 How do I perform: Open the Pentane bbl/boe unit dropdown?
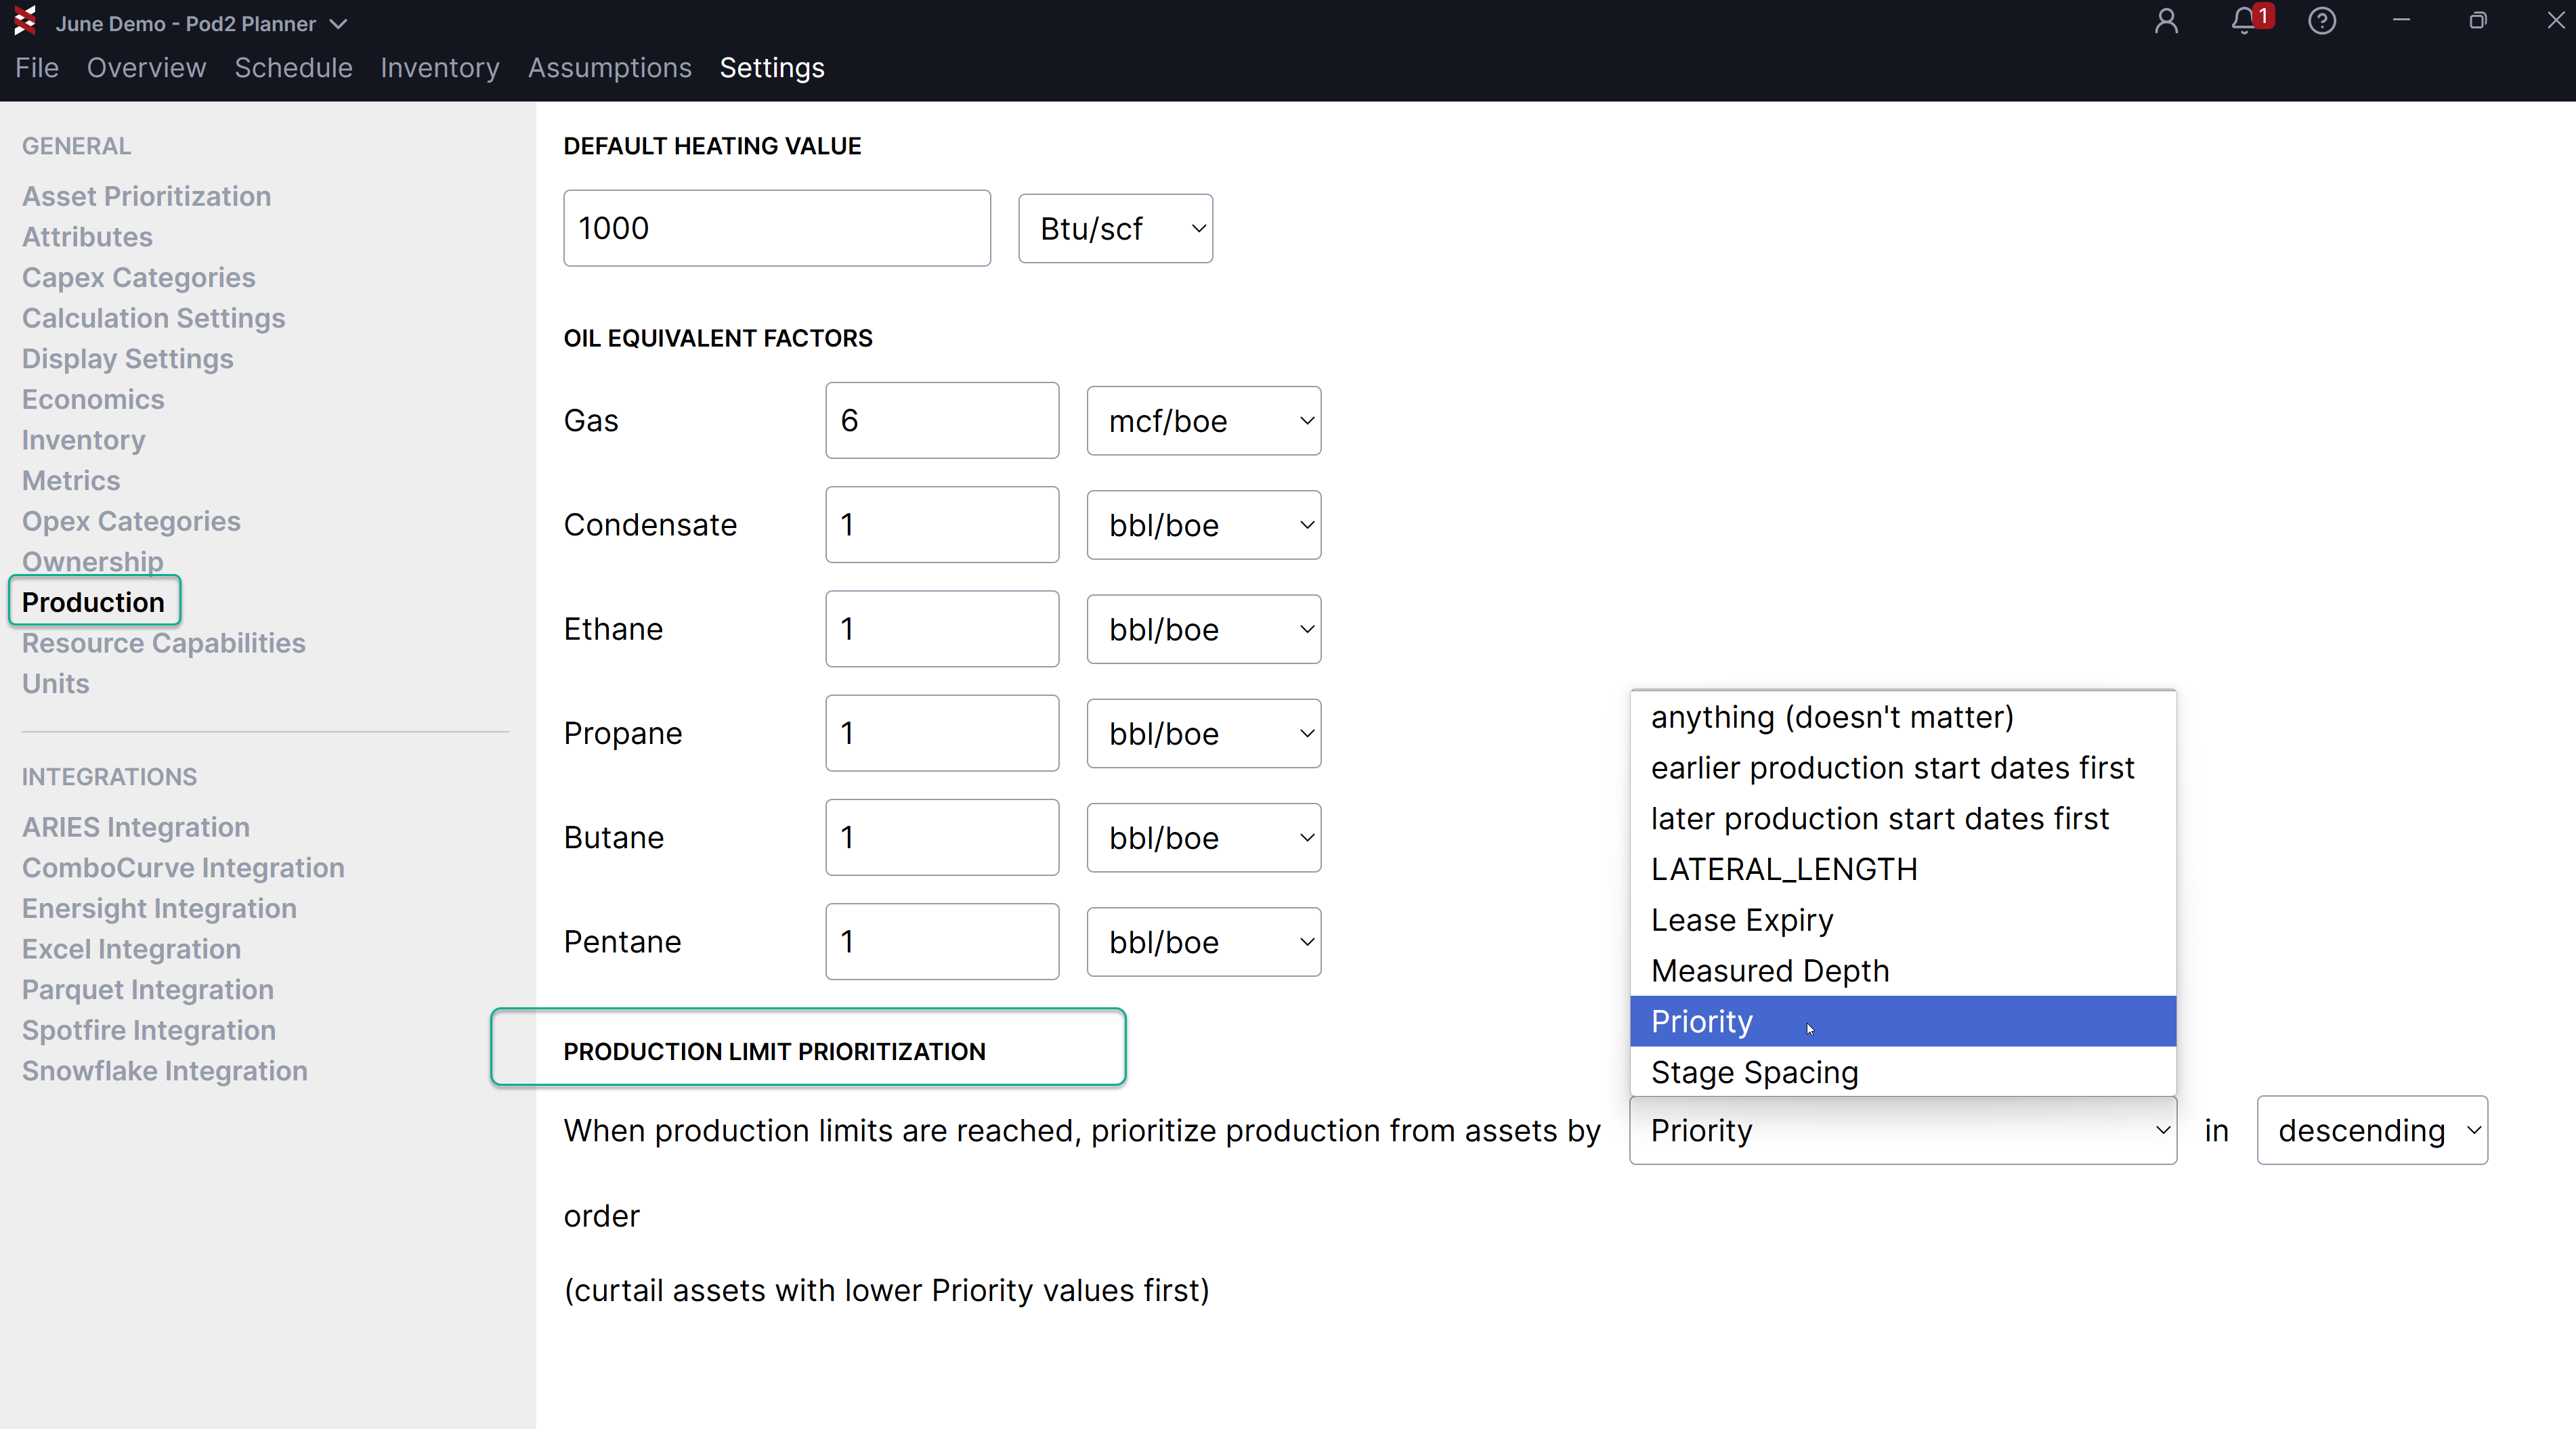[x=1203, y=942]
